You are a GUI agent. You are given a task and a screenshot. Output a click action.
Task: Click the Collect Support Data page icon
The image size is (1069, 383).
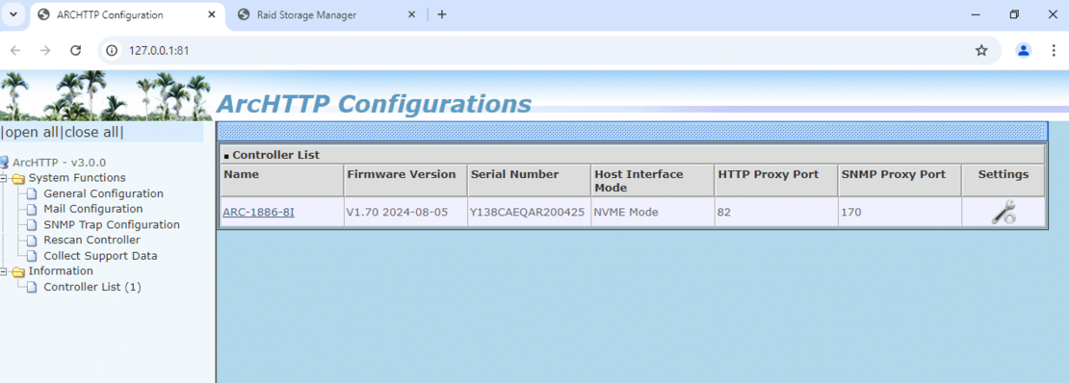[32, 256]
